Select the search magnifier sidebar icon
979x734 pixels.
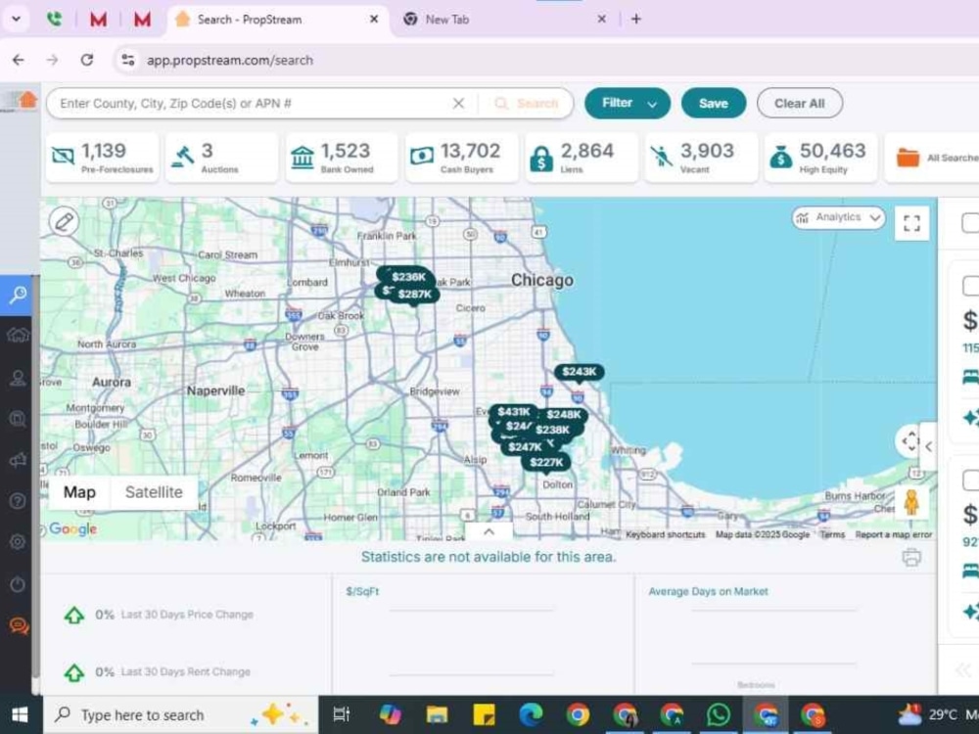coord(18,294)
